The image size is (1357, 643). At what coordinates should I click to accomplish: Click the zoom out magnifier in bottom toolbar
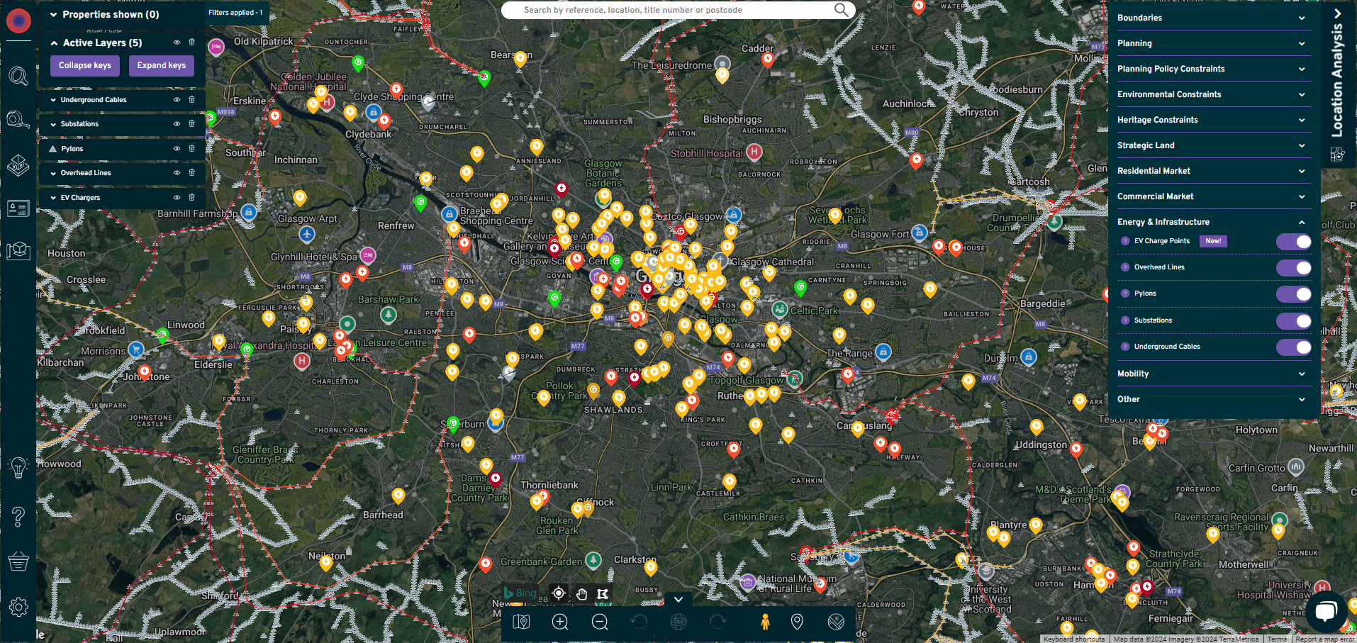600,622
